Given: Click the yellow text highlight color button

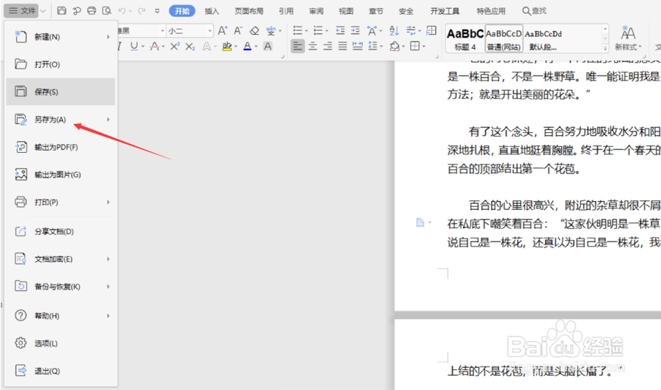Looking at the screenshot, I should click(227, 47).
